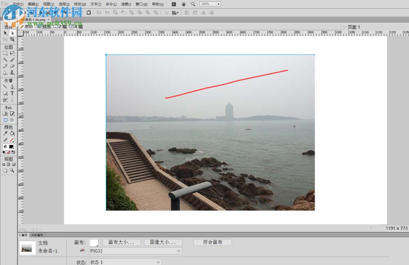The height and width of the screenshot is (265, 409).
Task: Click the magnifier icon in top menu bar
Action: 193,4
